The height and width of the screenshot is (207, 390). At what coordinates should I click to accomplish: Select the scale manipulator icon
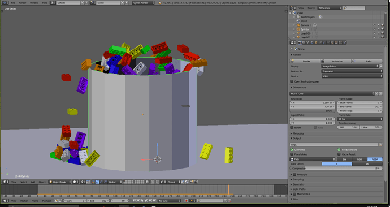(105, 182)
